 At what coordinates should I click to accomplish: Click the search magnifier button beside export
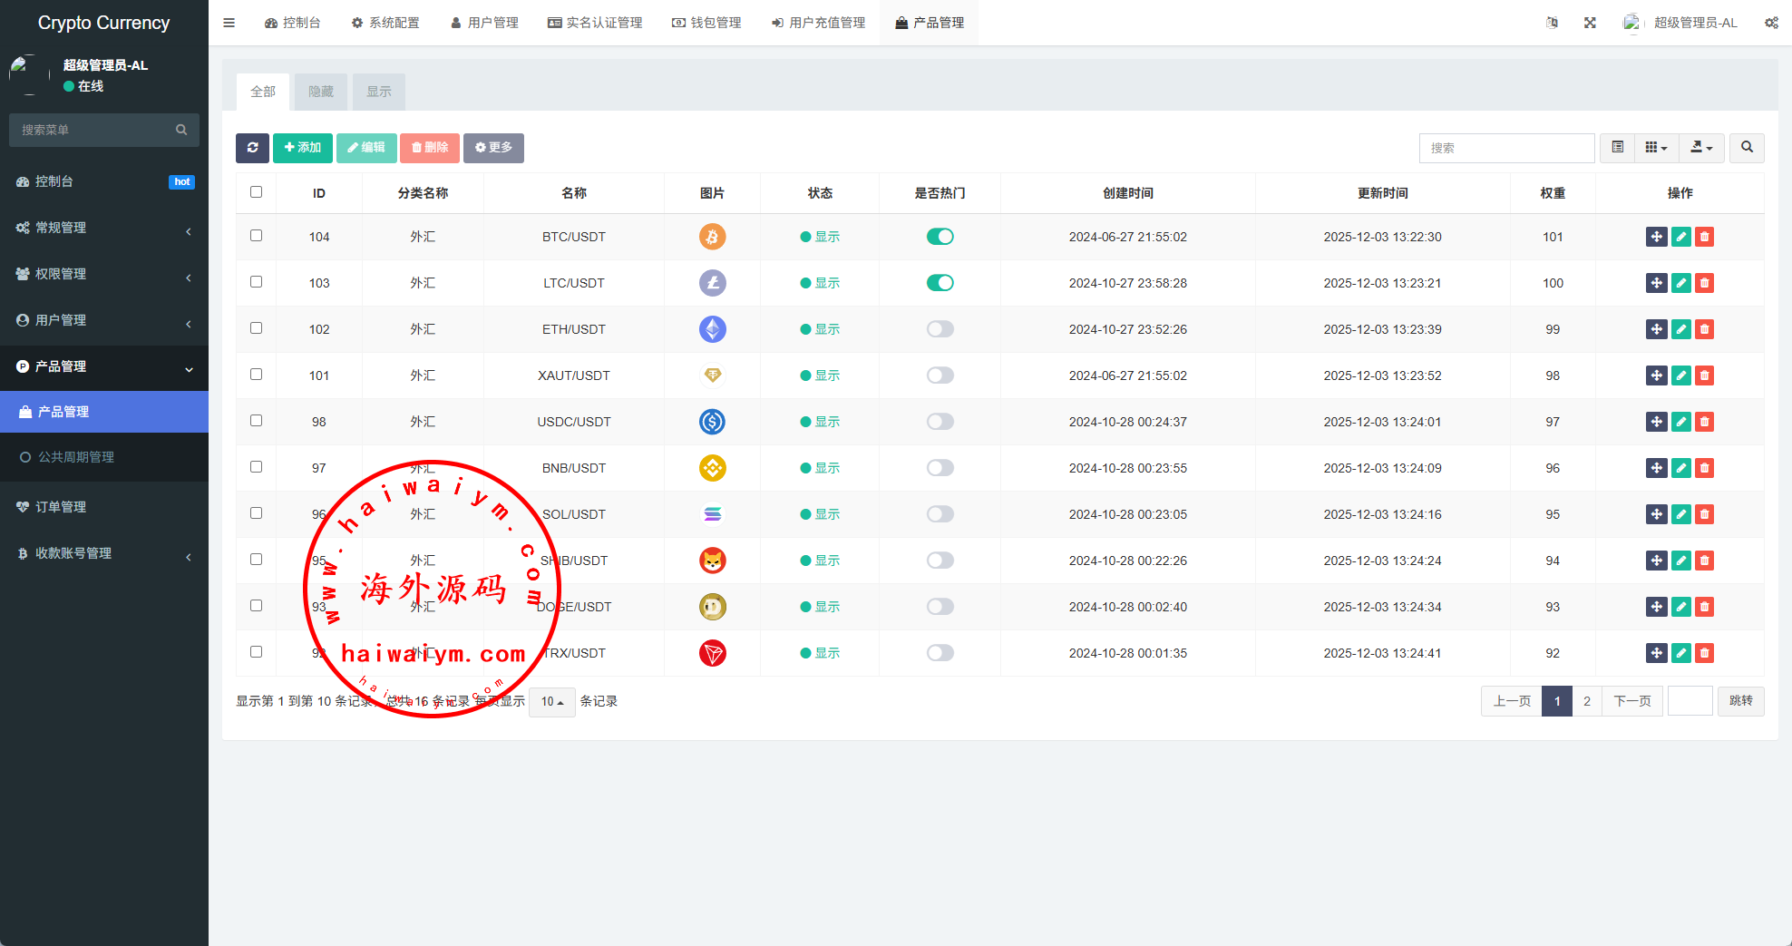click(x=1747, y=148)
